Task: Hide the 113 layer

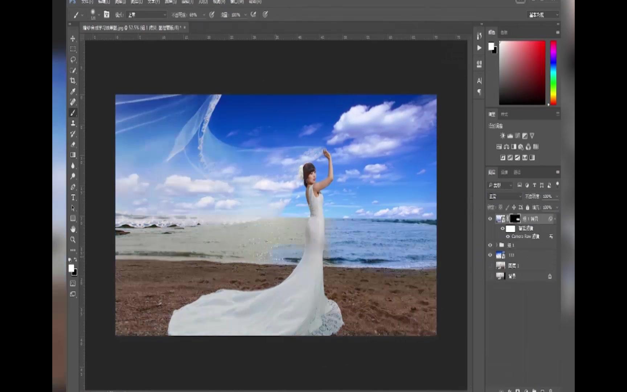Action: tap(490, 255)
